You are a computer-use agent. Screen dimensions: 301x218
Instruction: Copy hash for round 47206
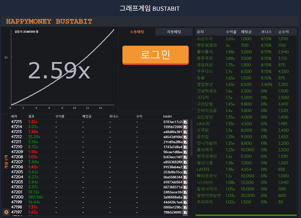pos(185,167)
